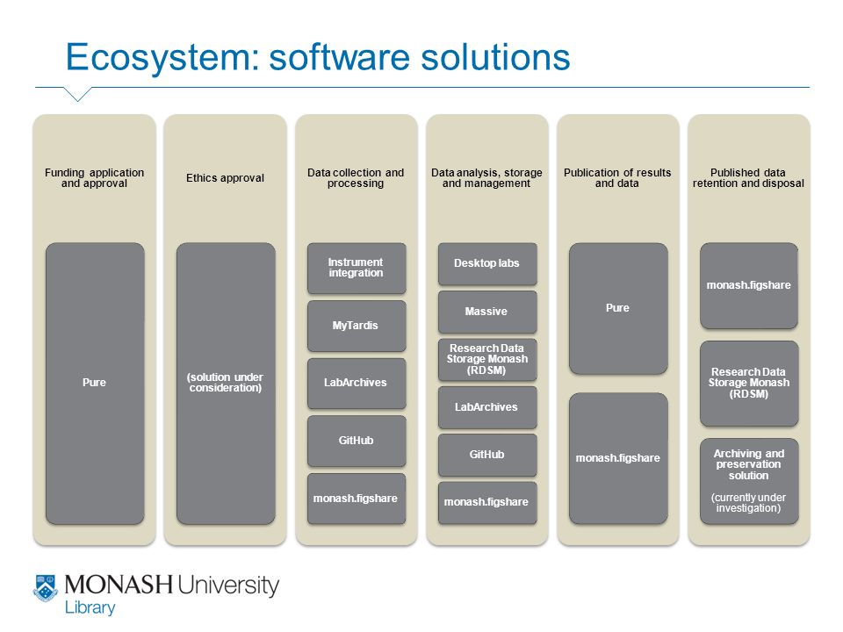Select RDSM box in Data analysis column
Viewport: 843px width, 632px height.
pyautogui.click(x=487, y=360)
